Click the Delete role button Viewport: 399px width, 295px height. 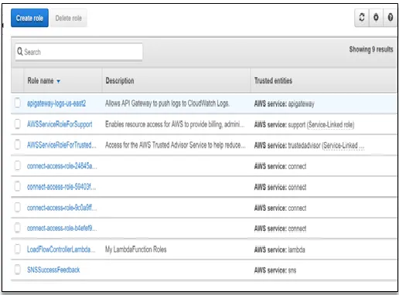[x=69, y=18]
